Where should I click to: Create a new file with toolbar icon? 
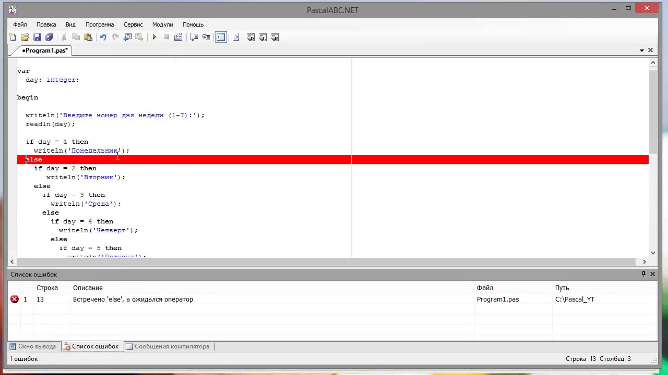[x=13, y=37]
